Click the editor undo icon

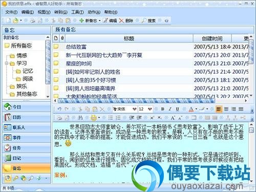point(59,109)
